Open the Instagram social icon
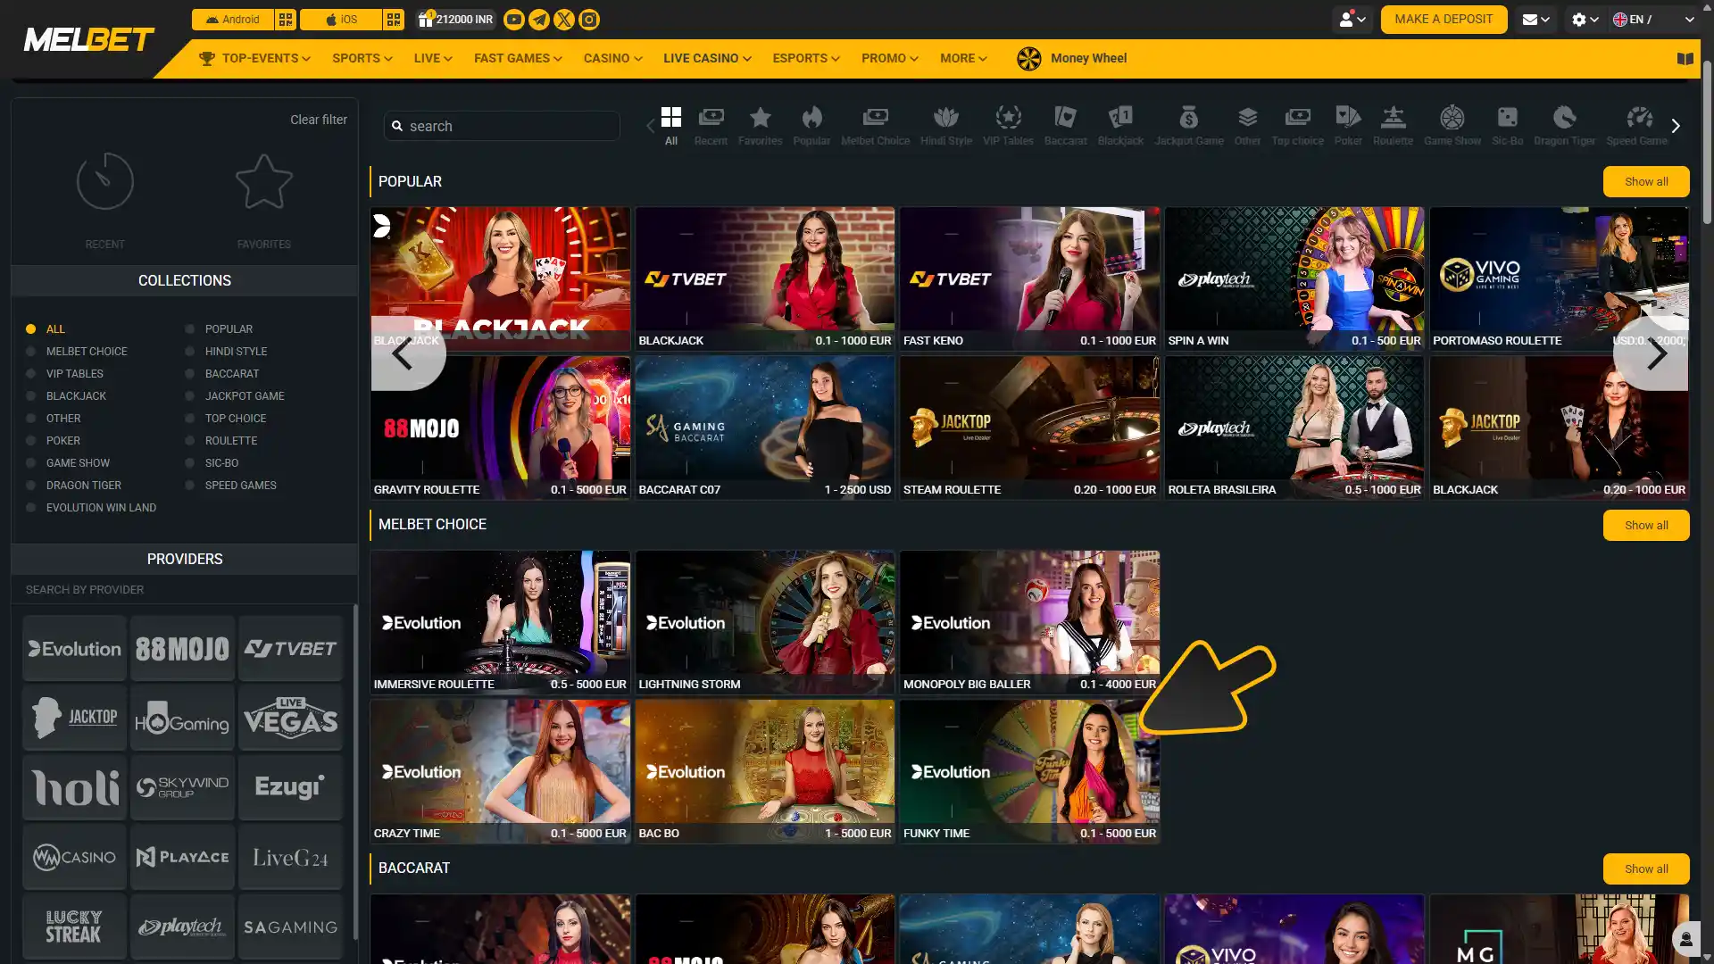Image resolution: width=1714 pixels, height=964 pixels. [x=589, y=20]
